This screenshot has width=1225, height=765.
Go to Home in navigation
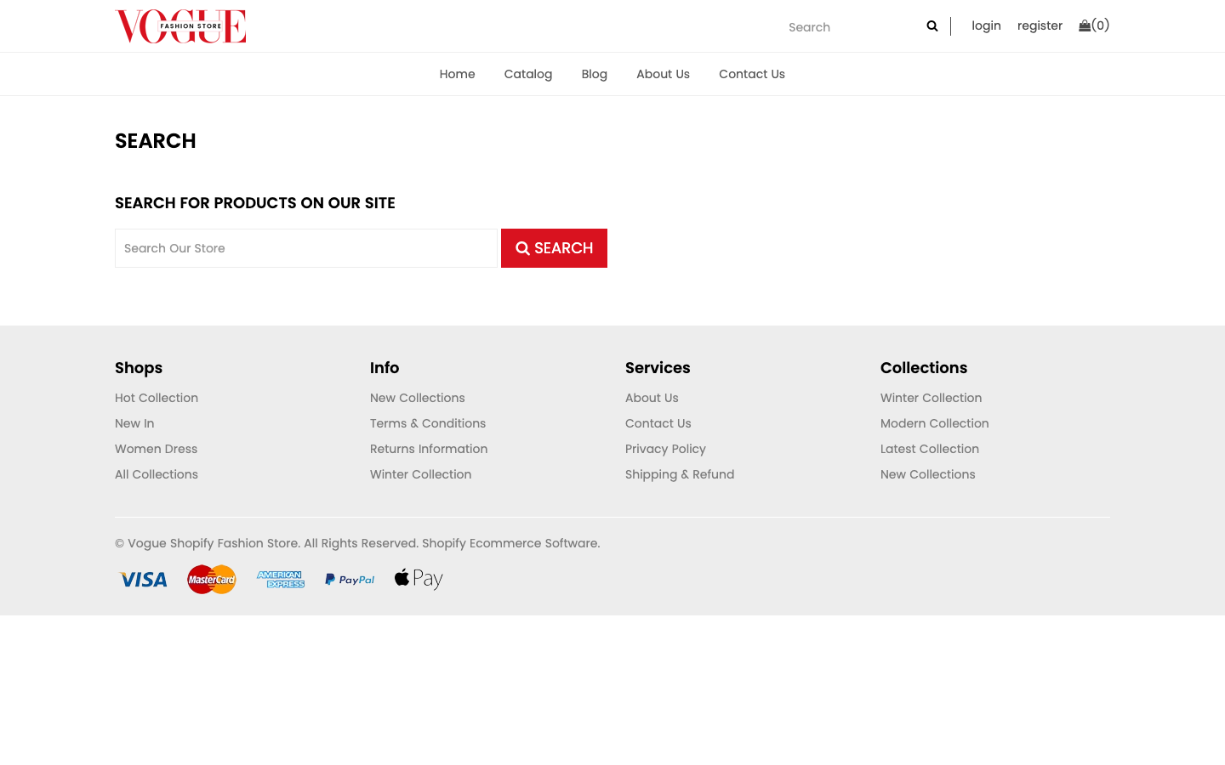pyautogui.click(x=458, y=74)
